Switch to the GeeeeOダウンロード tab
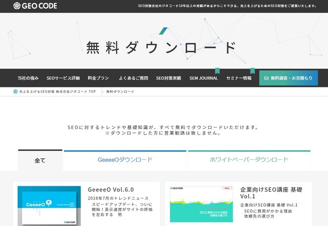The image size is (328, 226). pos(125,160)
